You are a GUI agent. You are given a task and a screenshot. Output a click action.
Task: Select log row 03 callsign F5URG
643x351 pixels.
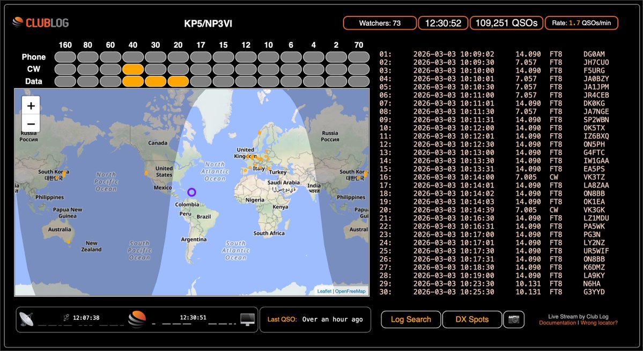coord(594,70)
